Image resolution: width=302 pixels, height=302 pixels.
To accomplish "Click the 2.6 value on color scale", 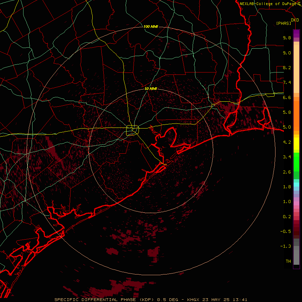I will pos(287,172).
